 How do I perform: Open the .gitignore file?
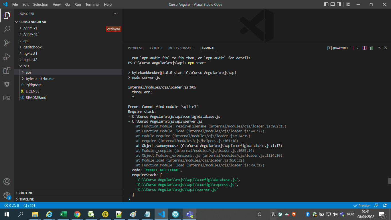[68, 85]
